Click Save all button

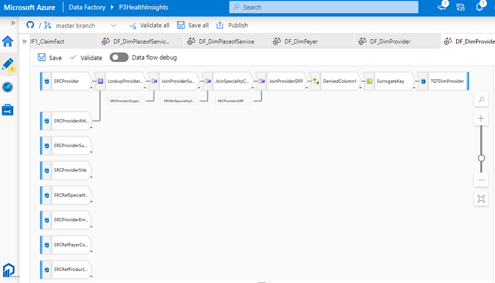coord(193,25)
